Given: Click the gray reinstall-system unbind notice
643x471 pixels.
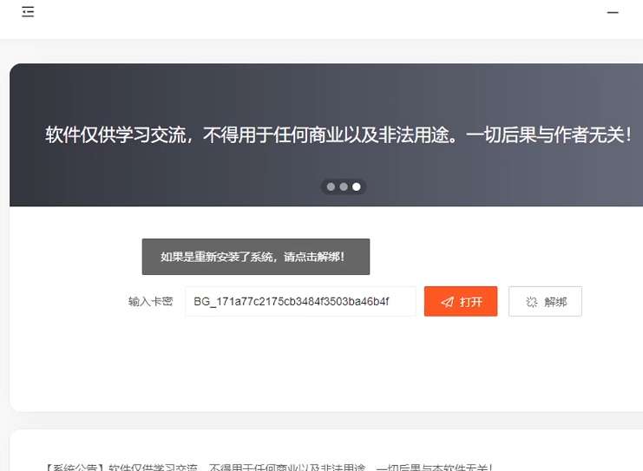Looking at the screenshot, I should click(255, 257).
